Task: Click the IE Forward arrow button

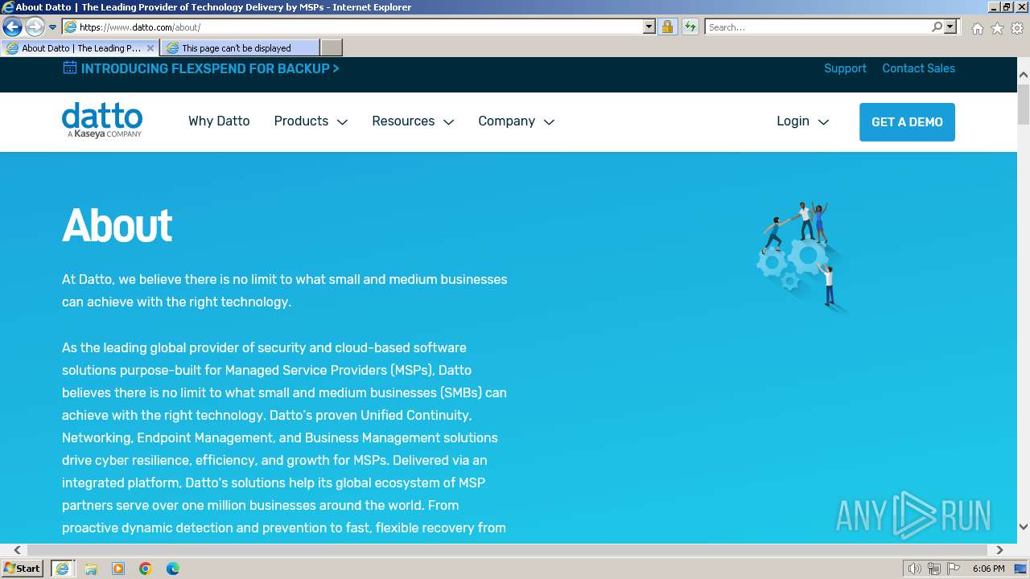Action: coord(35,27)
